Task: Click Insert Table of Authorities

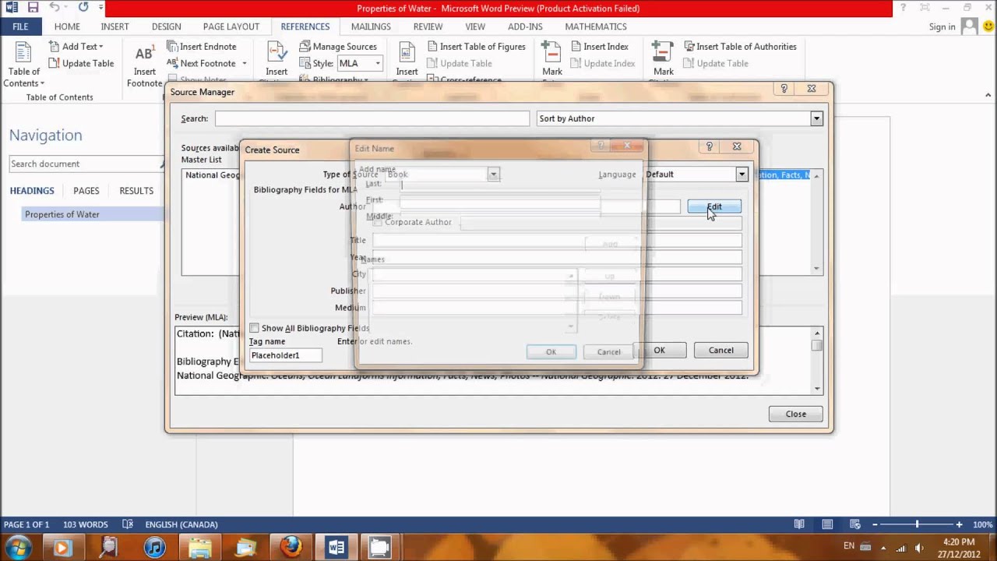Action: (740, 47)
